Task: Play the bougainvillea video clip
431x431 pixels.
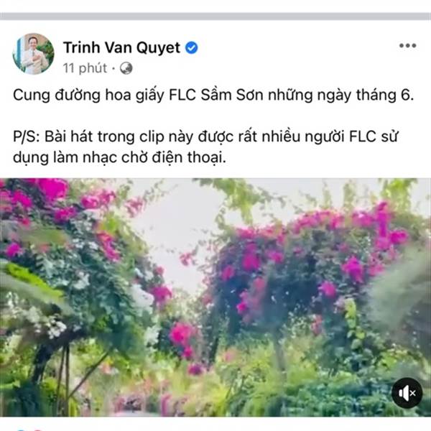Action: (x=215, y=297)
